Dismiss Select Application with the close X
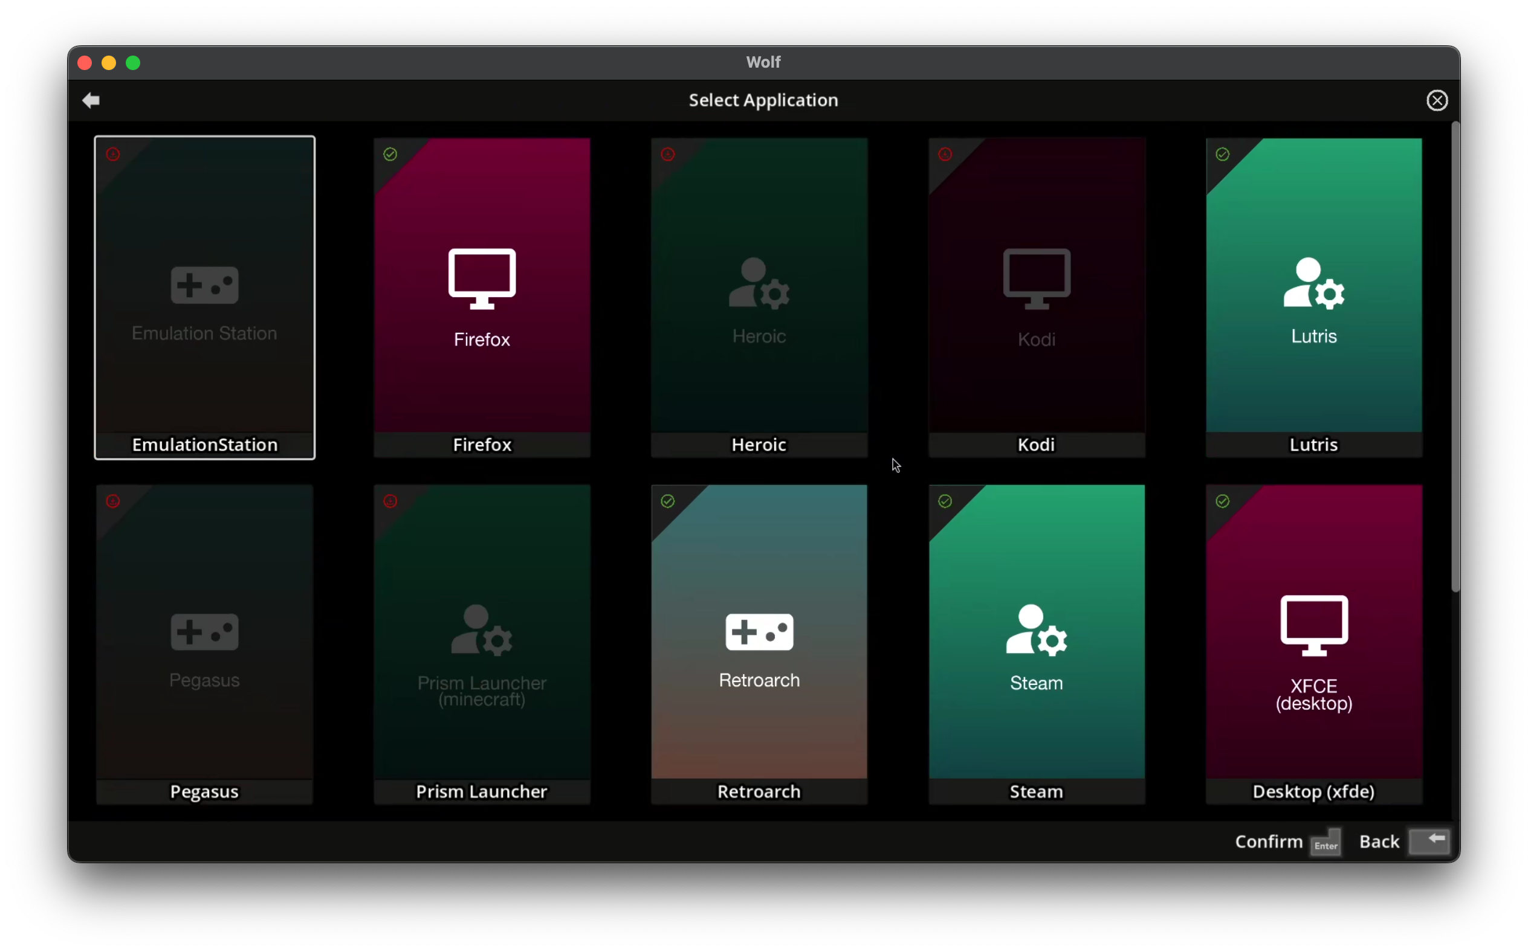 pos(1437,100)
